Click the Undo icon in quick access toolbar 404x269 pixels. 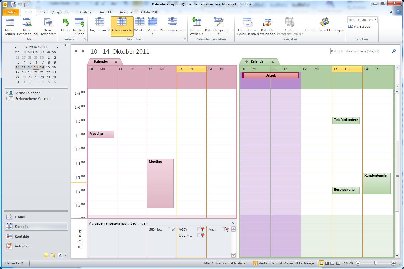pyautogui.click(x=20, y=4)
